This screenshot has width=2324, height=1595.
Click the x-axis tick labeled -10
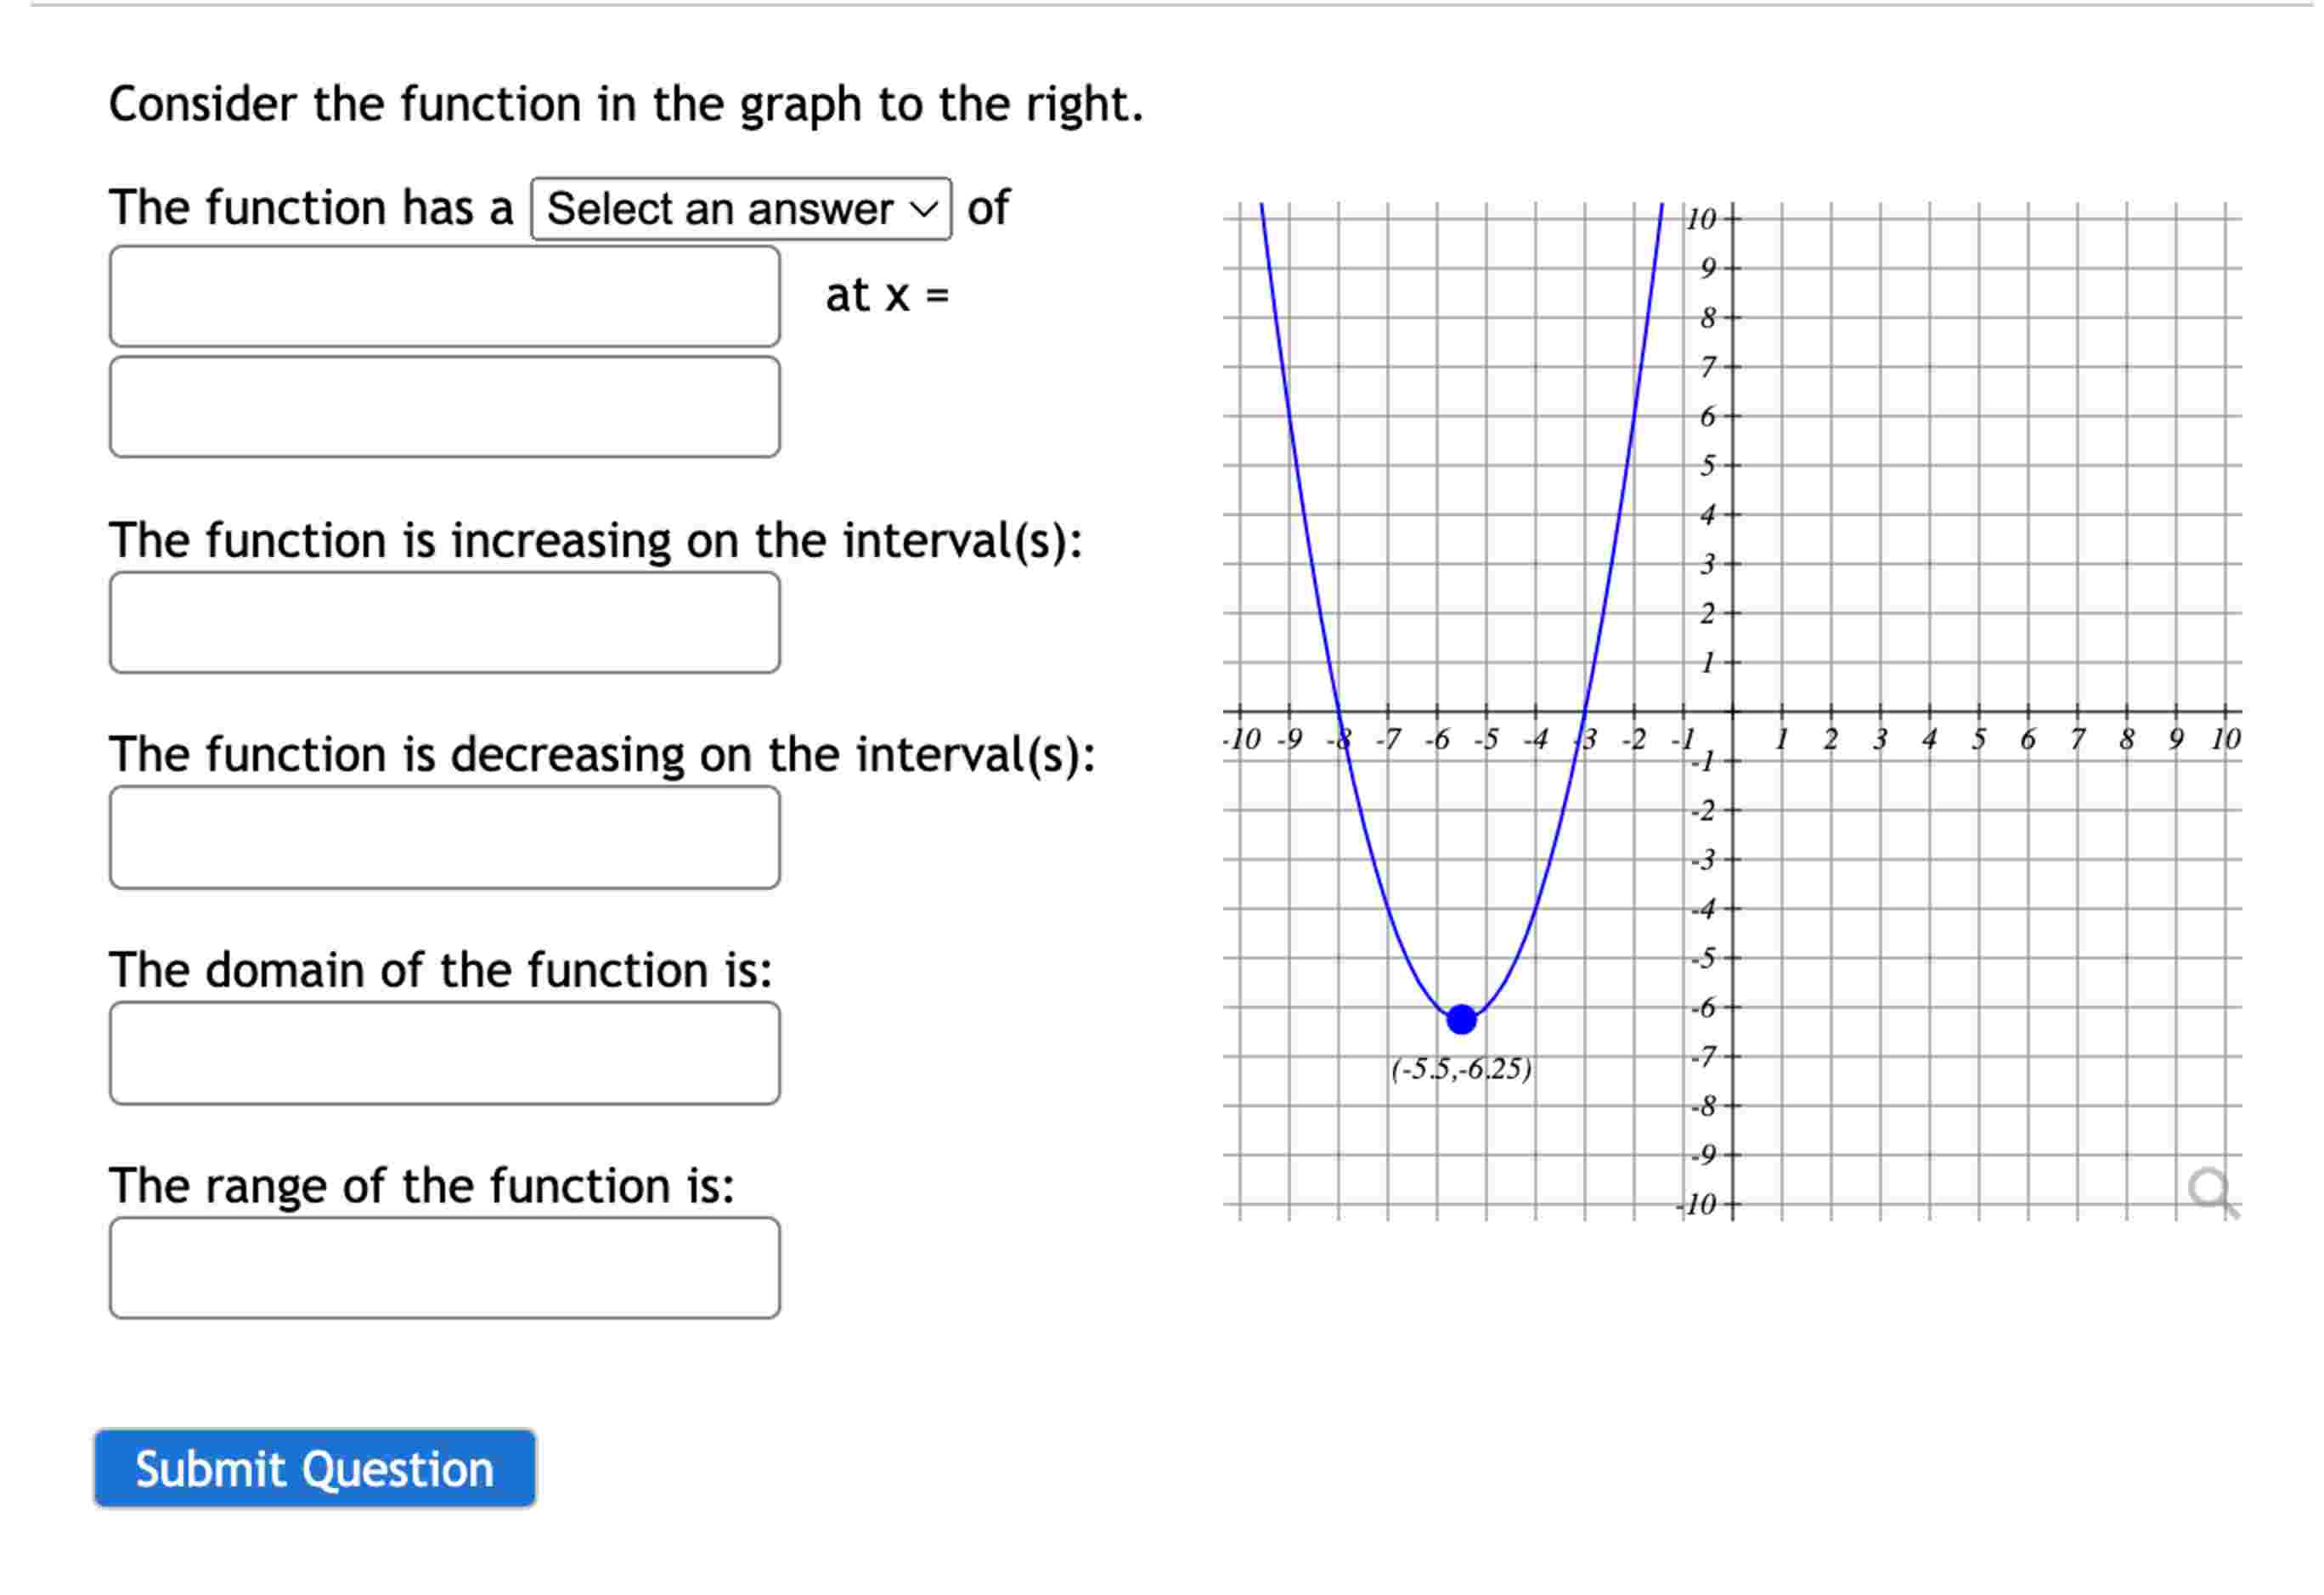coord(1239,740)
